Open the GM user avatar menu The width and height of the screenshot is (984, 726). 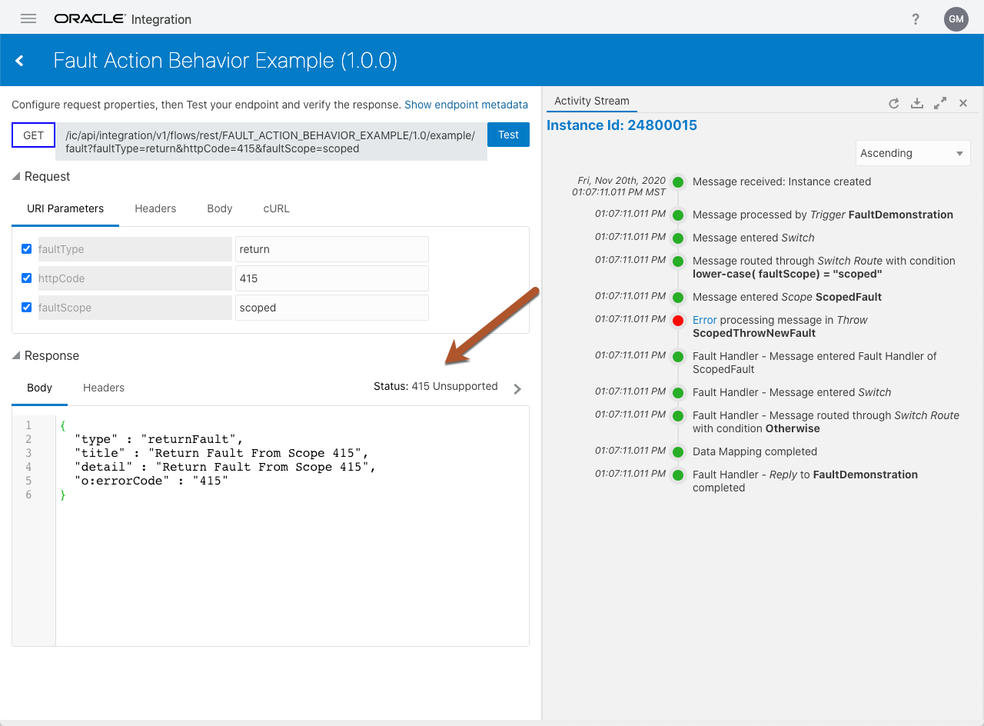click(x=956, y=19)
